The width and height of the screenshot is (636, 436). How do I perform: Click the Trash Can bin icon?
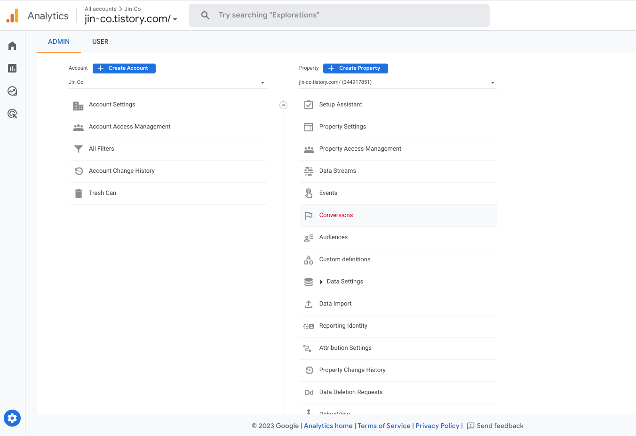click(79, 194)
